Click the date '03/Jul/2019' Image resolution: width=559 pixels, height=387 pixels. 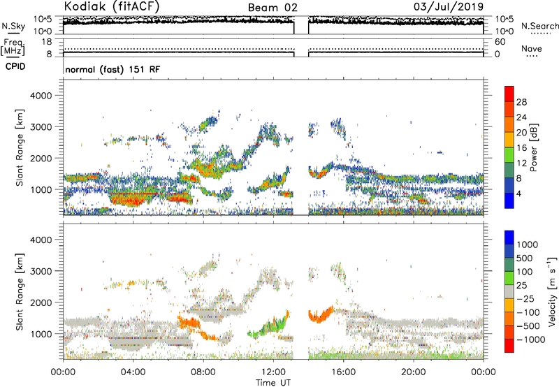tap(449, 7)
